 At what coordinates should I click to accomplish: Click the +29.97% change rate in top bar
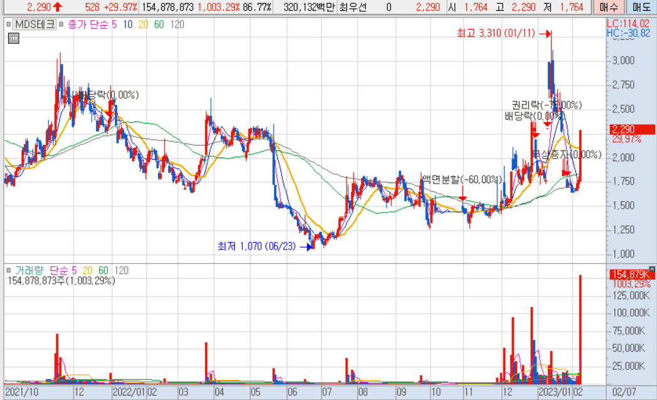tap(120, 7)
